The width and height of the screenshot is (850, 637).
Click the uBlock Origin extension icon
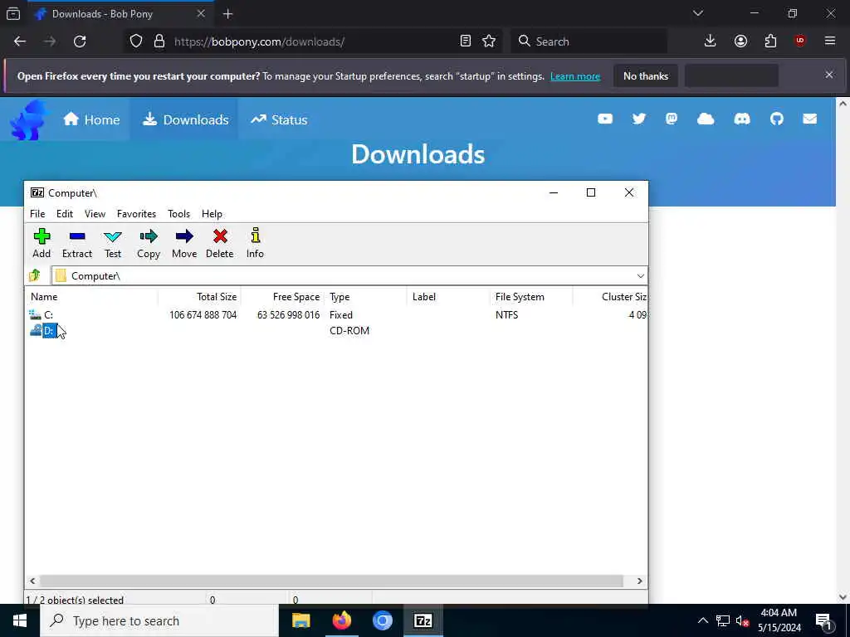(x=800, y=41)
